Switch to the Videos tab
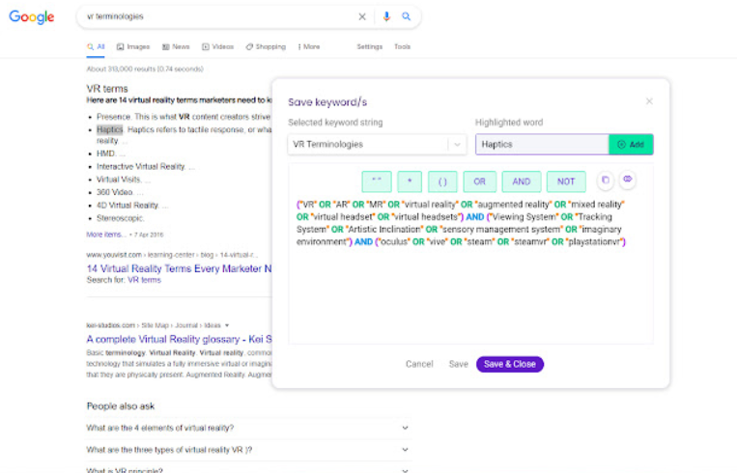 (x=217, y=47)
